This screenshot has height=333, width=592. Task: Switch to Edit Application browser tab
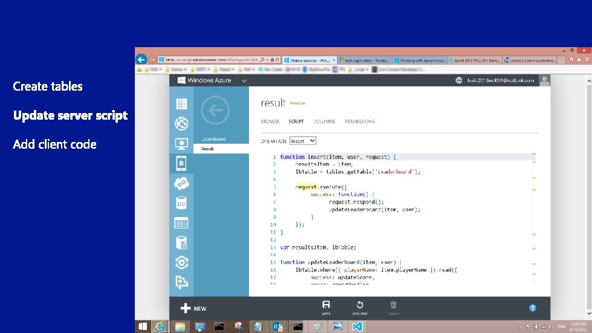[365, 60]
